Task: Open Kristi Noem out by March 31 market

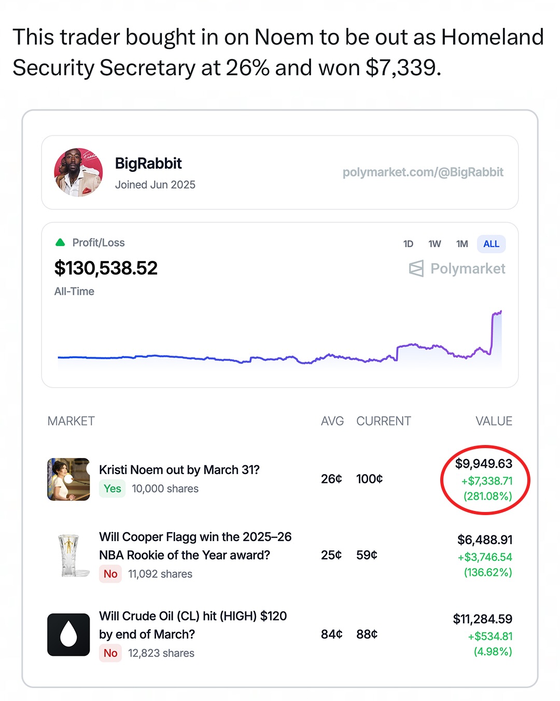Action: point(179,470)
